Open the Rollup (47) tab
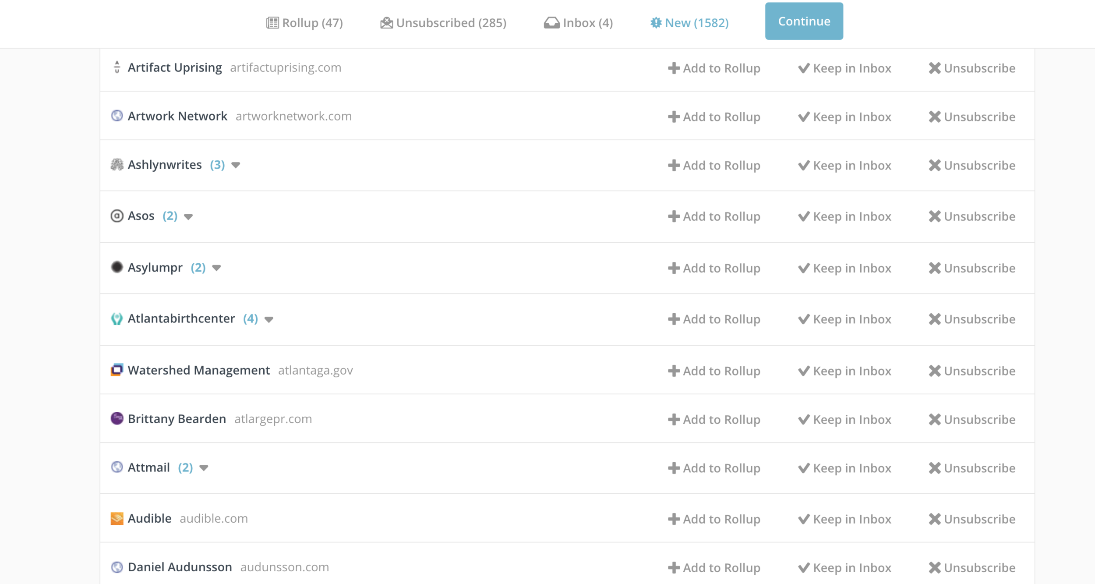The image size is (1095, 584). pos(304,23)
